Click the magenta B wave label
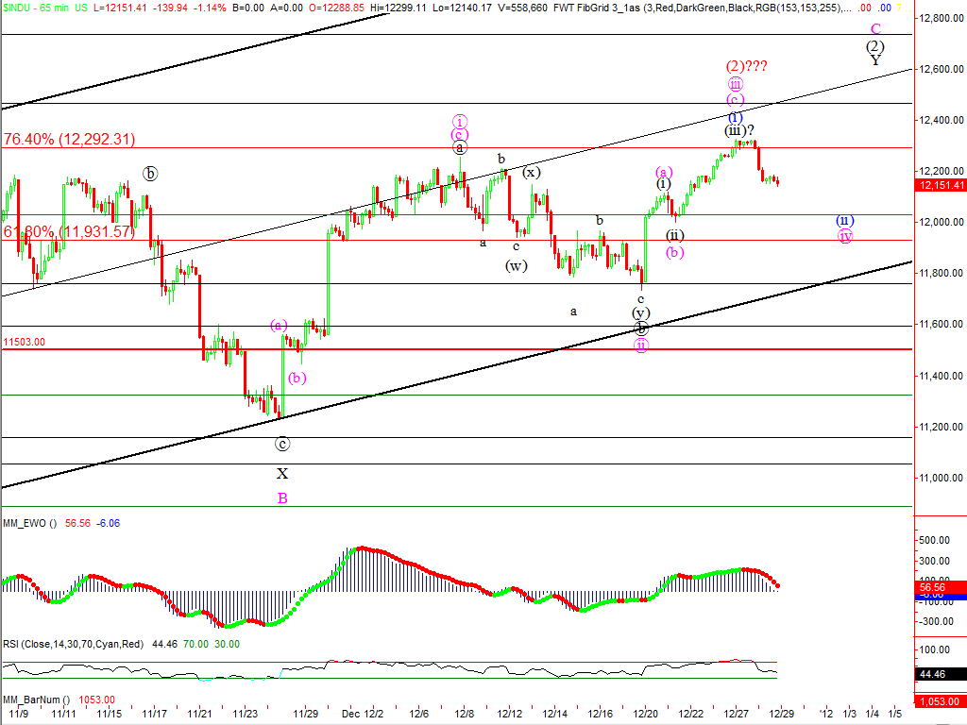 pyautogui.click(x=281, y=497)
